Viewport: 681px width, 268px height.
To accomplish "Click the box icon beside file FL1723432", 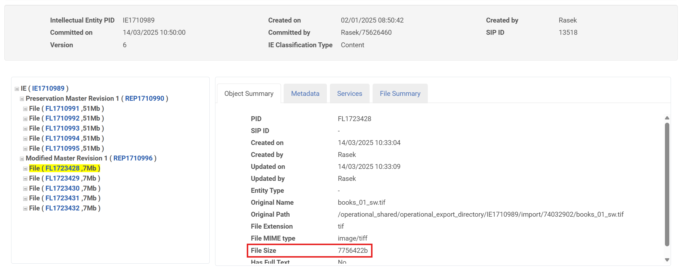I will click(x=25, y=209).
